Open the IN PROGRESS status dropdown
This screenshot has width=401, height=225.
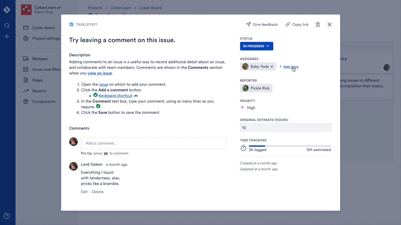[256, 46]
